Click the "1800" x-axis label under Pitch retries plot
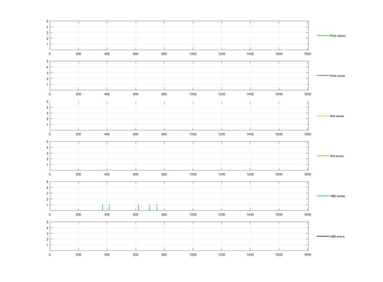This screenshot has height=282, width=383. (x=307, y=54)
